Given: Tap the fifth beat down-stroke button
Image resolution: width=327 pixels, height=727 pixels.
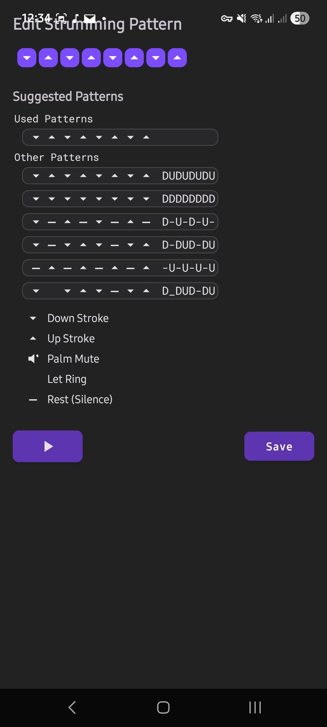Looking at the screenshot, I should pyautogui.click(x=113, y=58).
